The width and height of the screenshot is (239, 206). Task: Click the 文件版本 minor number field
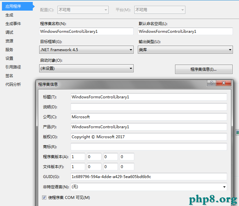click(x=94, y=167)
